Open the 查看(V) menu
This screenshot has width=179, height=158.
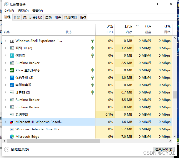point(37,11)
